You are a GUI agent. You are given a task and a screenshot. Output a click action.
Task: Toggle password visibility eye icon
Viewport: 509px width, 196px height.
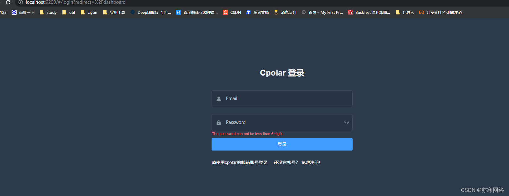(x=346, y=123)
